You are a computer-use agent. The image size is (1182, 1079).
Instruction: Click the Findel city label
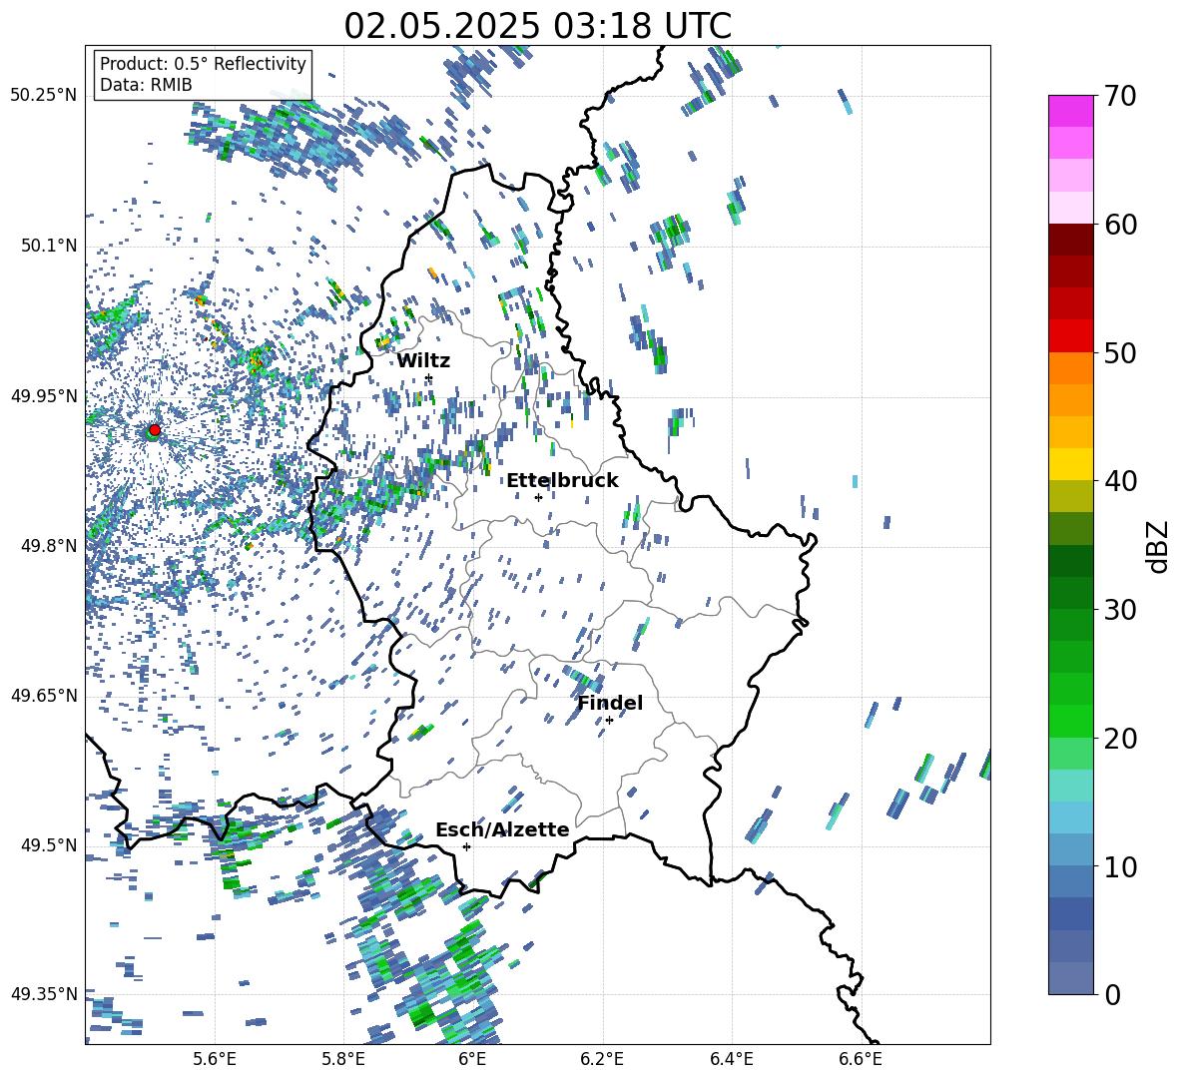(x=610, y=703)
